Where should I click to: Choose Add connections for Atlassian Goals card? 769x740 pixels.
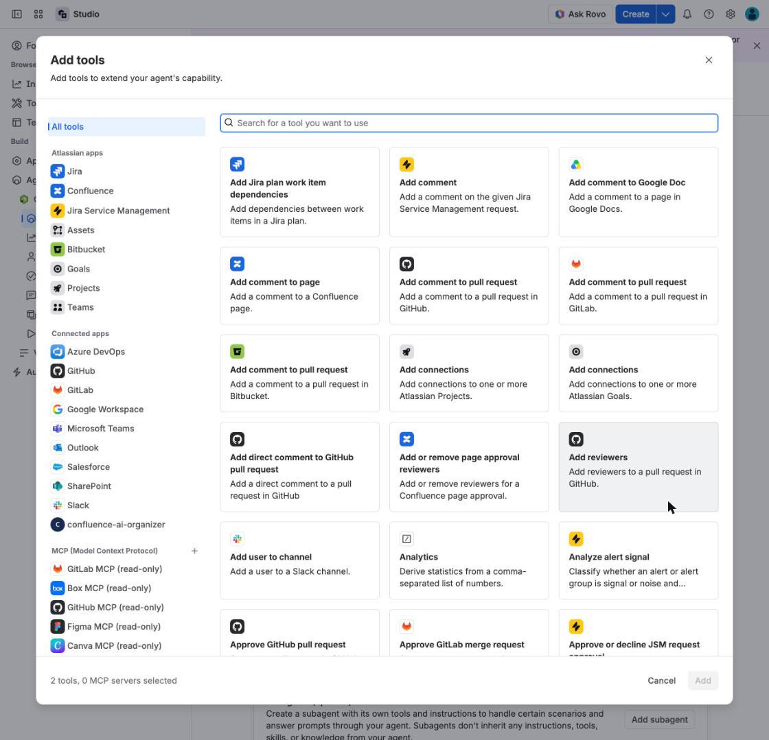coord(638,373)
